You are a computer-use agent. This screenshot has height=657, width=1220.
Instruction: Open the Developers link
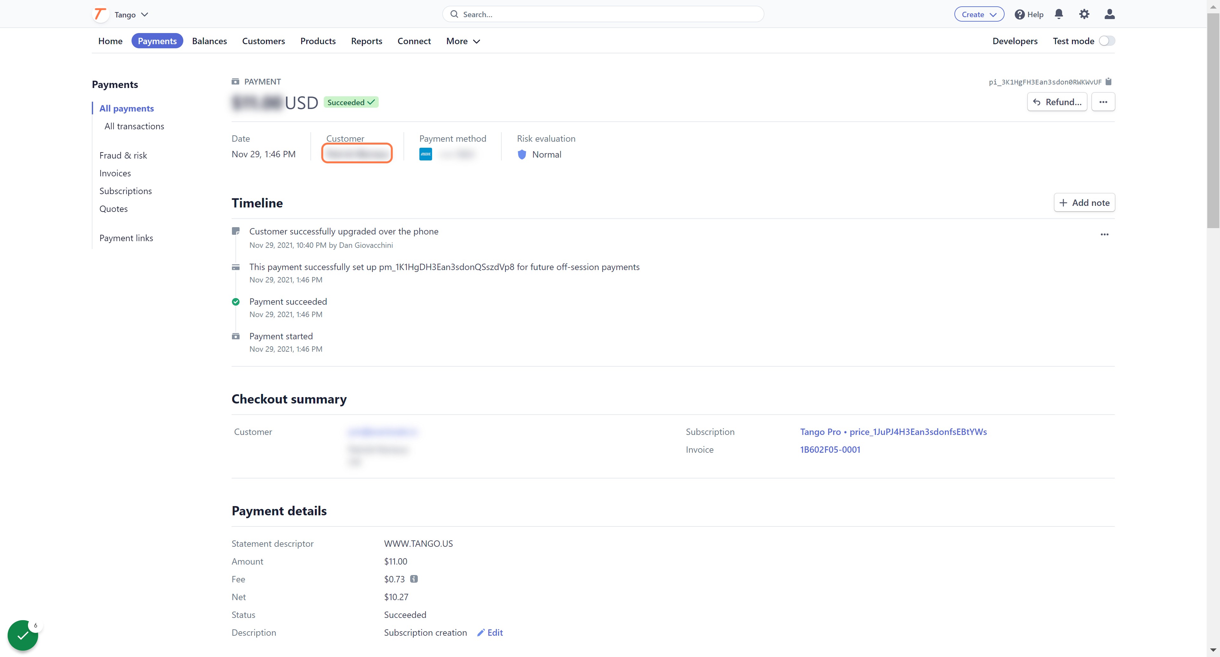point(1014,41)
